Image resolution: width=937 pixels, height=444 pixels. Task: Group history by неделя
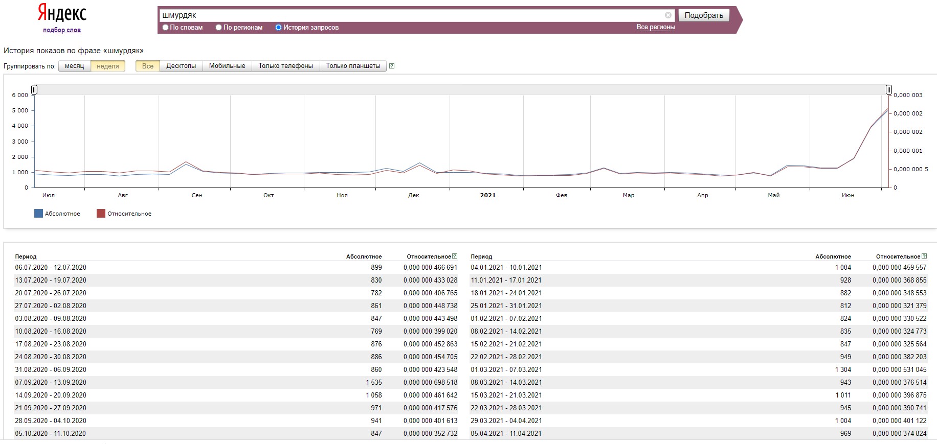pos(108,66)
